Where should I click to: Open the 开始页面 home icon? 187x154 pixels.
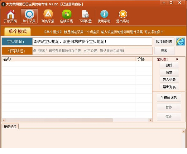pos(11,16)
